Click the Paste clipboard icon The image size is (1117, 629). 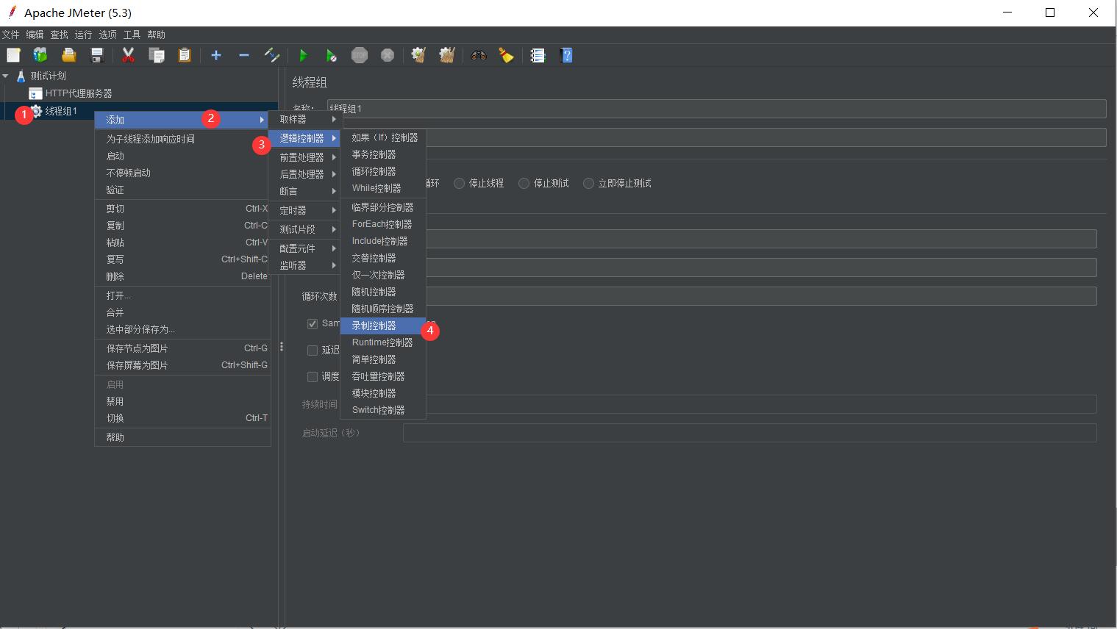click(x=185, y=55)
